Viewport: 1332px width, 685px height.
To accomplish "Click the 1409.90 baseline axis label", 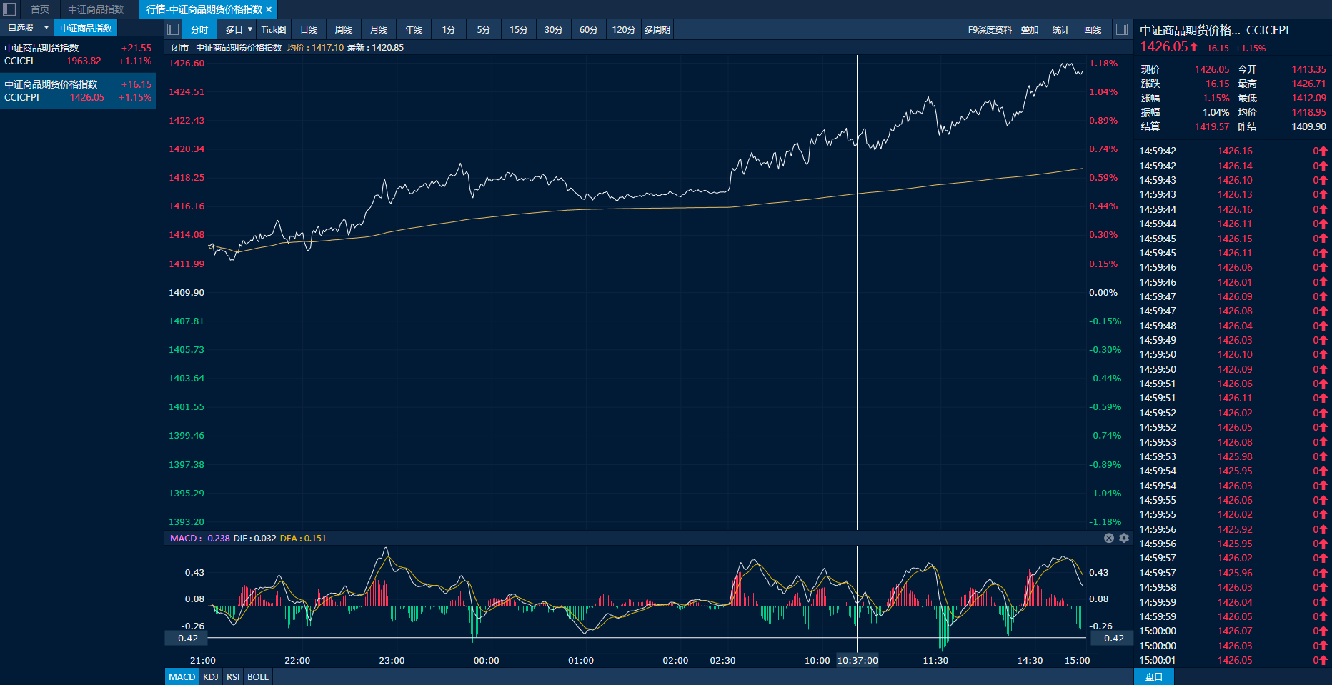I will coord(187,293).
